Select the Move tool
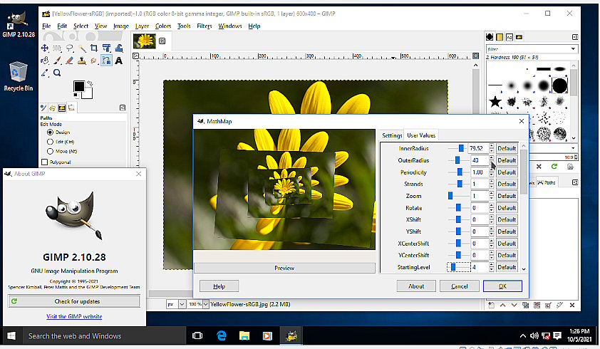 45,48
